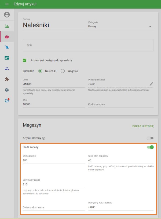The image size is (161, 219).
Task: Open the reports bar chart icon
Action: click(7, 26)
